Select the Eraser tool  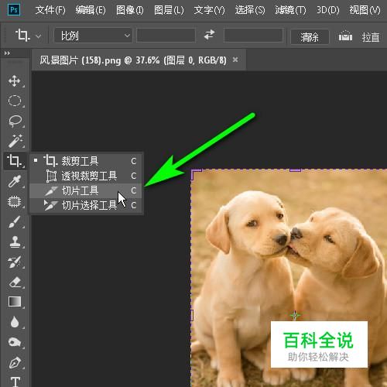pos(15,283)
